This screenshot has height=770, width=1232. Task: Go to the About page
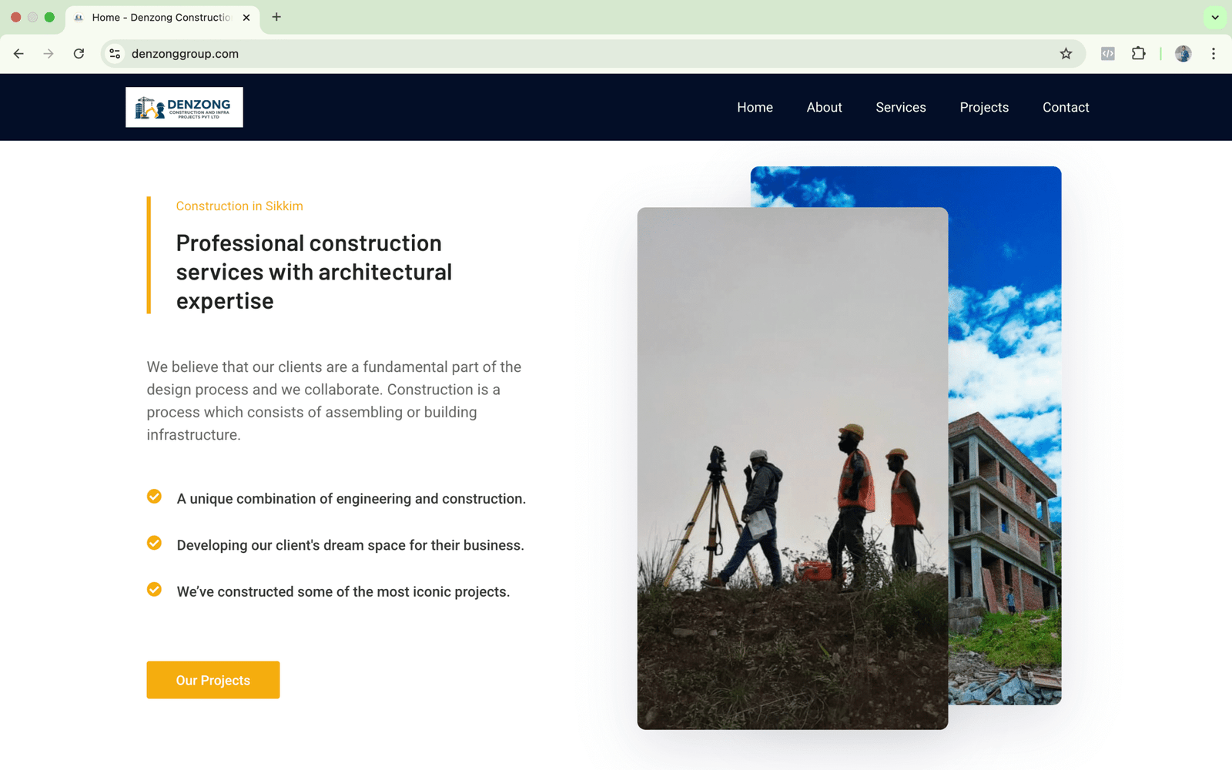824,108
